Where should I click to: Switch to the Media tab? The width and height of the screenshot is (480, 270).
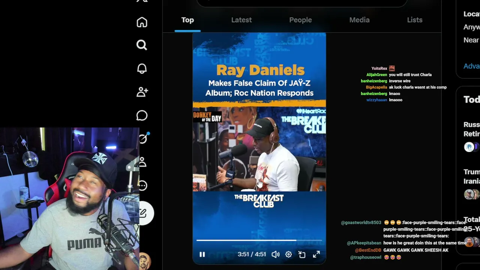click(x=359, y=20)
